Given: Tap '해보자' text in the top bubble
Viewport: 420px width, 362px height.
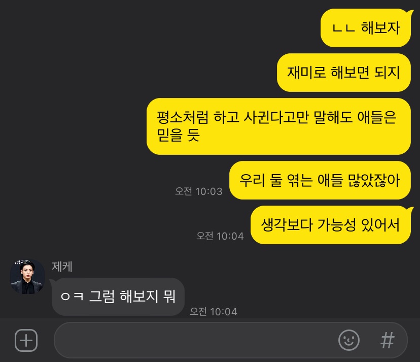Looking at the screenshot, I should click(380, 27).
